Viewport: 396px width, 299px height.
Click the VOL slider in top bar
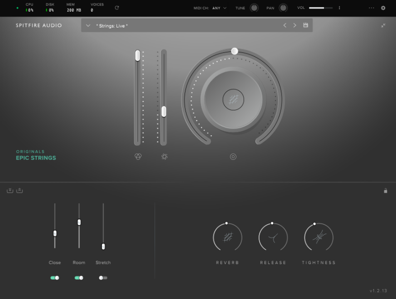click(320, 8)
